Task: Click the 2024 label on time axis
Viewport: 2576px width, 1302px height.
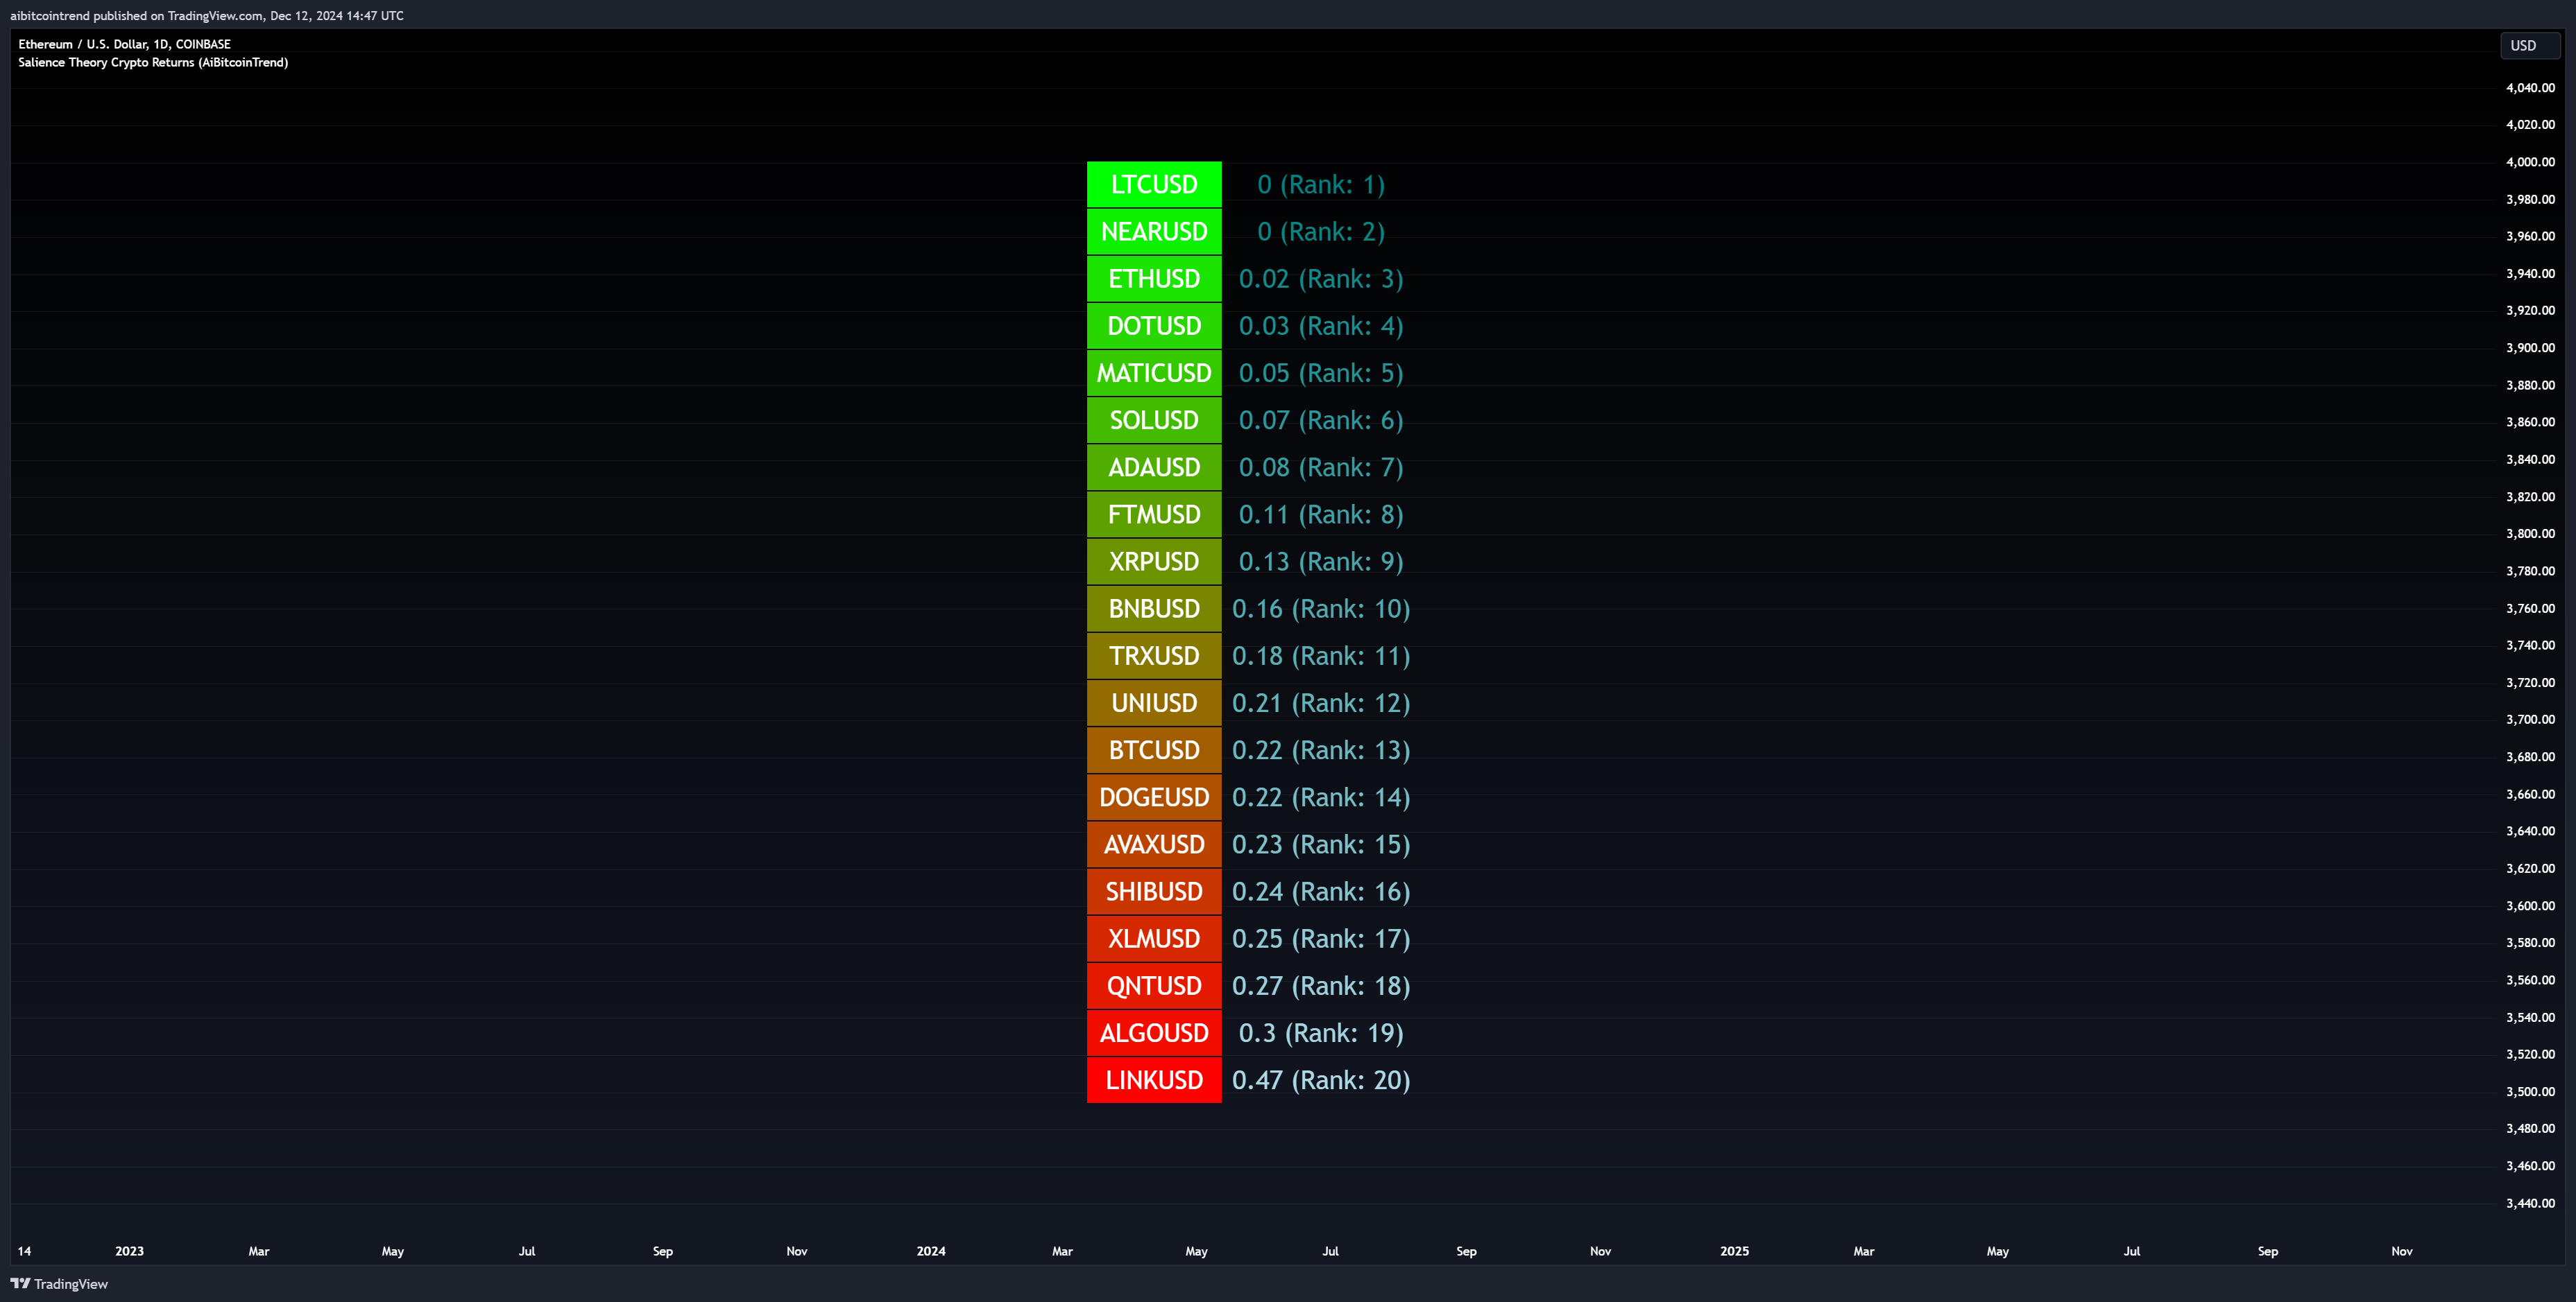Action: point(931,1251)
